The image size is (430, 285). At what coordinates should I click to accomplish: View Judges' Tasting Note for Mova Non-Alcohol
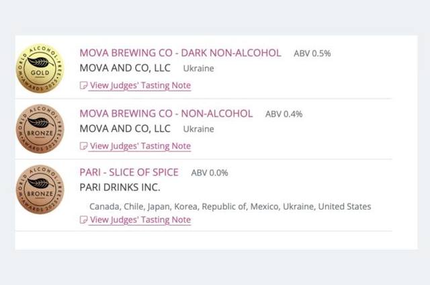[x=140, y=146]
